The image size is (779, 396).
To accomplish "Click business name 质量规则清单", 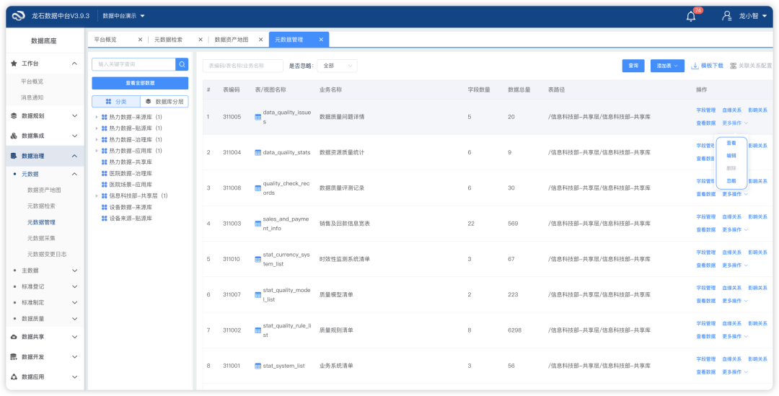I will pos(336,330).
